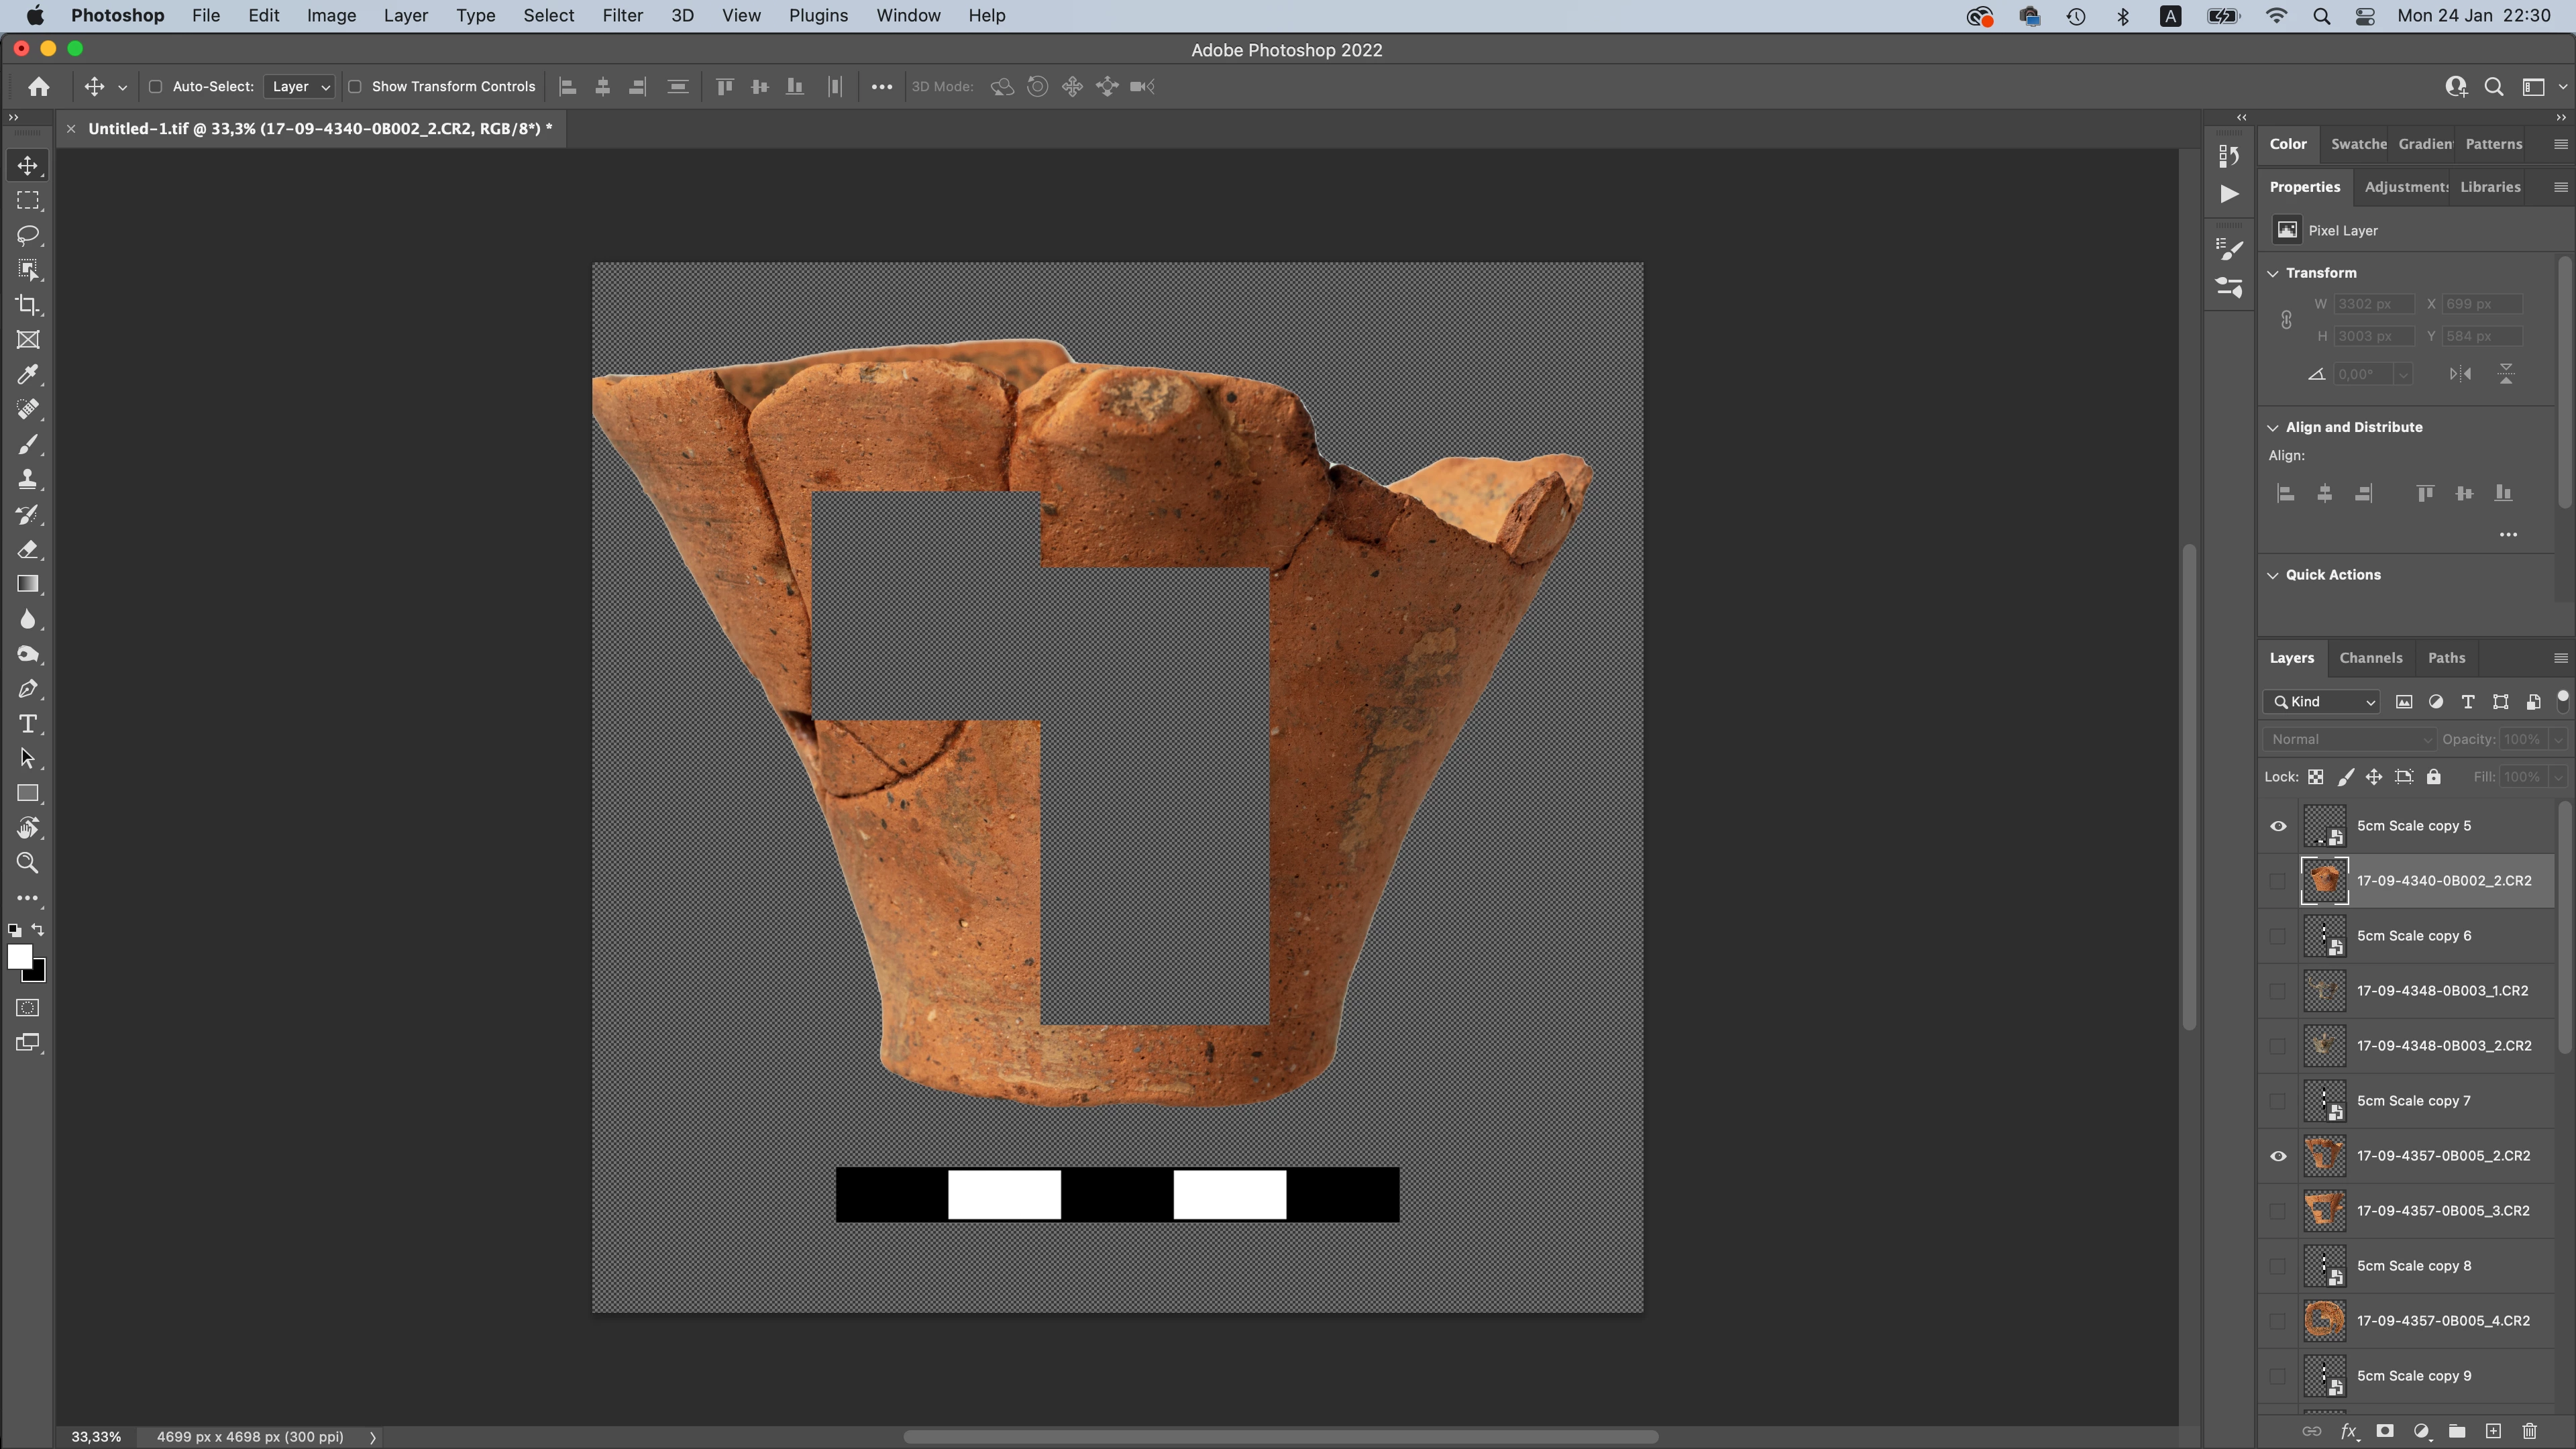Image resolution: width=2576 pixels, height=1449 pixels.
Task: Choose the Horizontal Type tool
Action: 28,724
